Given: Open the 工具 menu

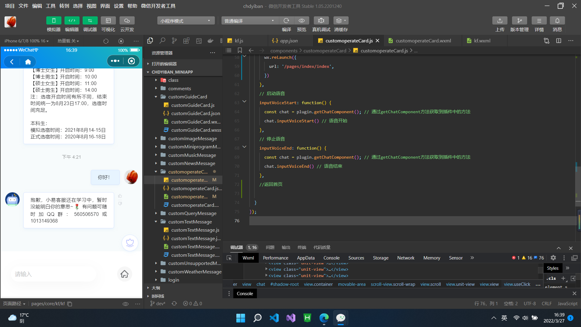Looking at the screenshot, I should [x=51, y=6].
